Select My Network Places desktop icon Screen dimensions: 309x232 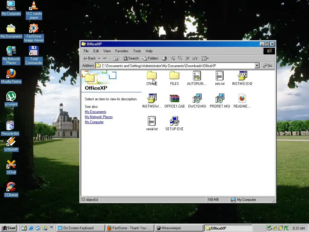pyautogui.click(x=11, y=56)
